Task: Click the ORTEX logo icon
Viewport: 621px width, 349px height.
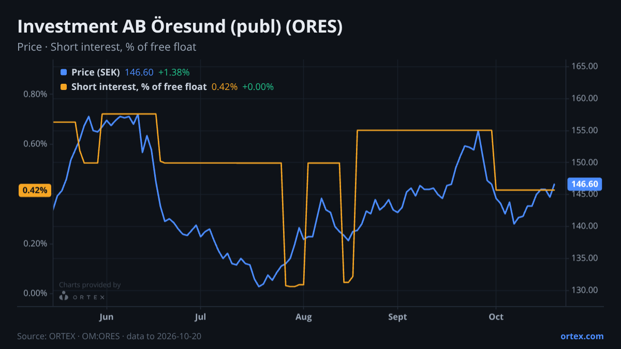Action: click(x=64, y=297)
